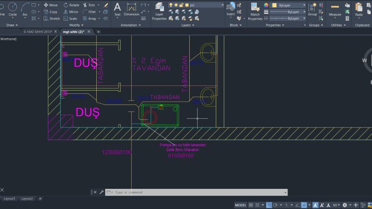Insert a Table from Annotation panel

click(143, 18)
